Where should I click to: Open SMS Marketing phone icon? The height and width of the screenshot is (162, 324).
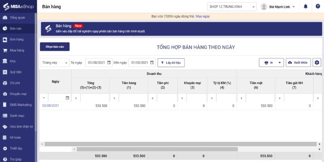5,105
